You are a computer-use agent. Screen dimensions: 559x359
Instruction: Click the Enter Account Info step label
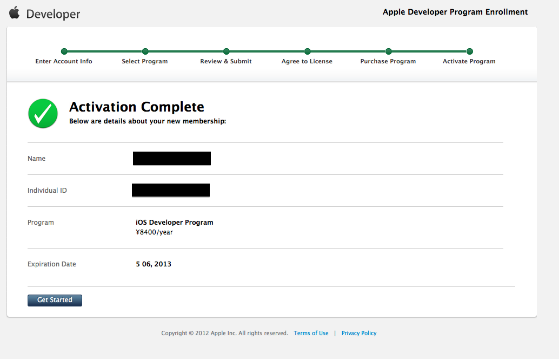coord(64,61)
